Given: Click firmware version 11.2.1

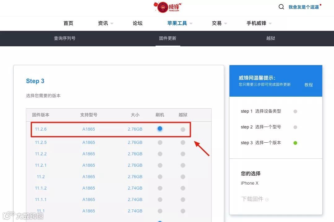Looking at the screenshot, I should pyautogui.click(x=41, y=165).
